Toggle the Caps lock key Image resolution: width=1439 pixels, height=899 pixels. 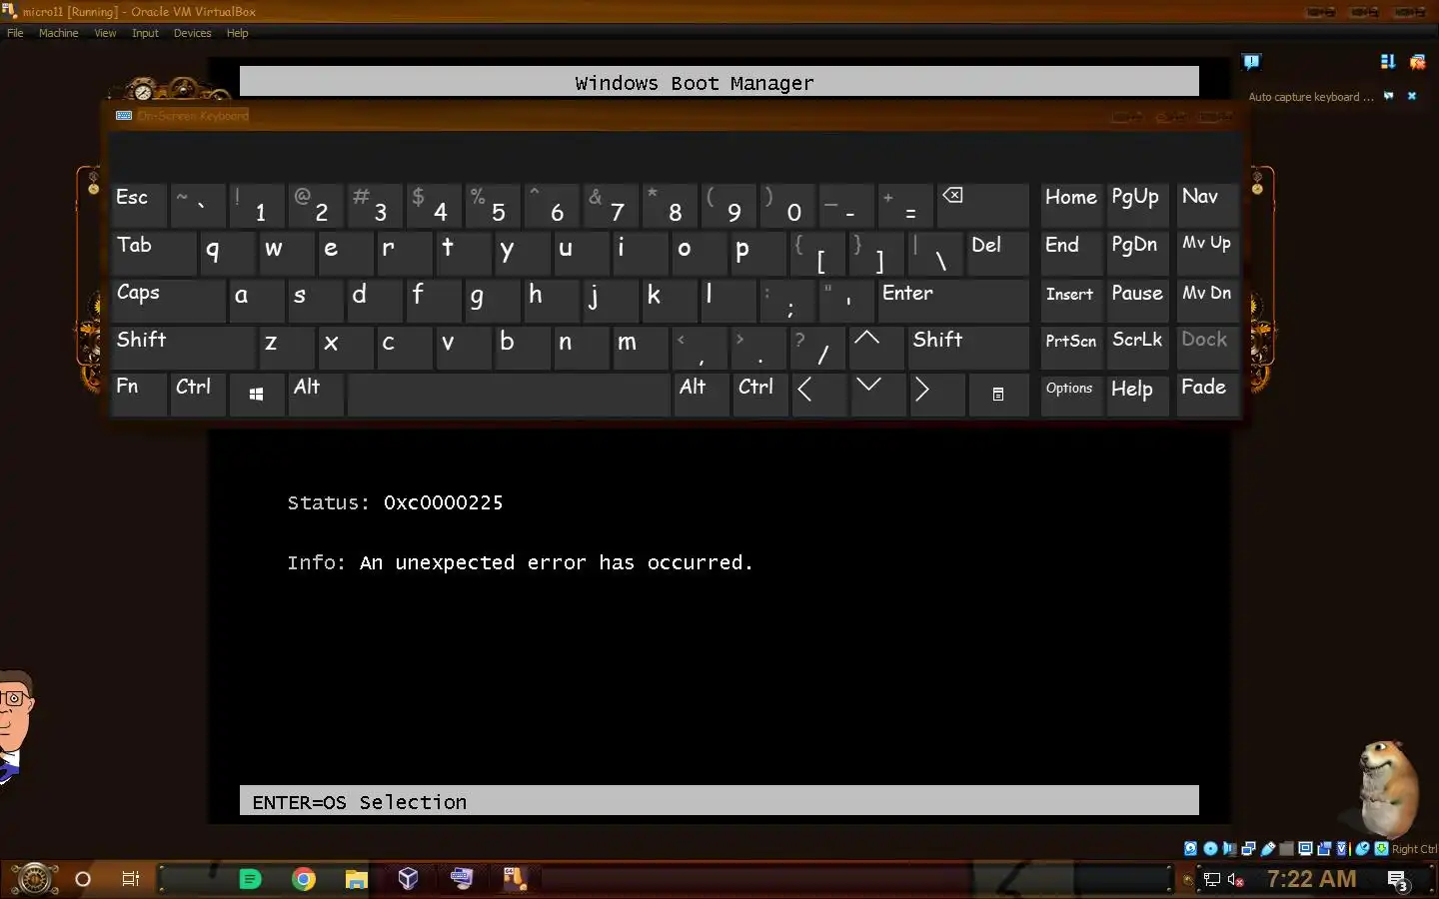pyautogui.click(x=168, y=299)
